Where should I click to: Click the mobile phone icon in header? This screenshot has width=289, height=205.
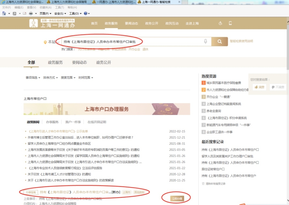tap(230, 23)
